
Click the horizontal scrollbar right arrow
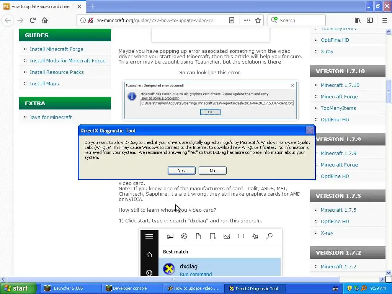point(382,279)
